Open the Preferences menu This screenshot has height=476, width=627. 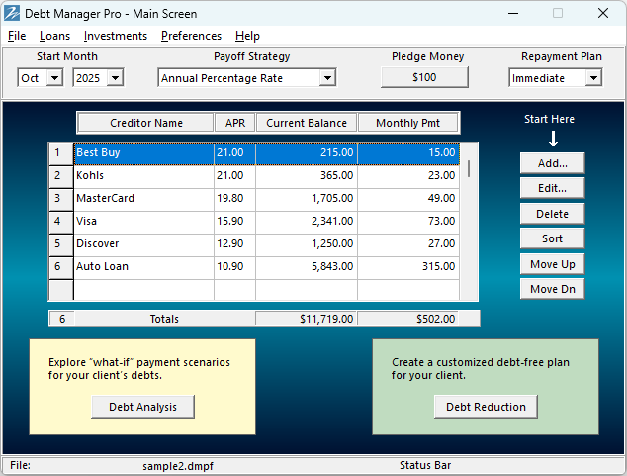(x=191, y=36)
